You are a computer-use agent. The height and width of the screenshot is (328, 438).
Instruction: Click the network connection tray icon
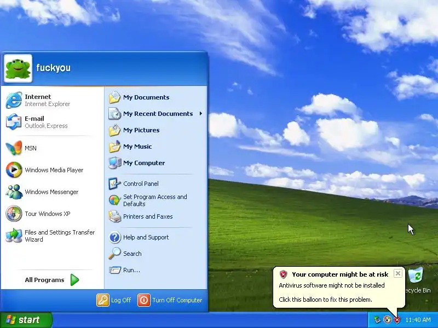[377, 320]
